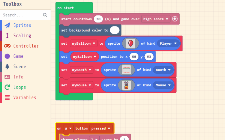Open the Info category
225x140 pixels.
click(25, 77)
